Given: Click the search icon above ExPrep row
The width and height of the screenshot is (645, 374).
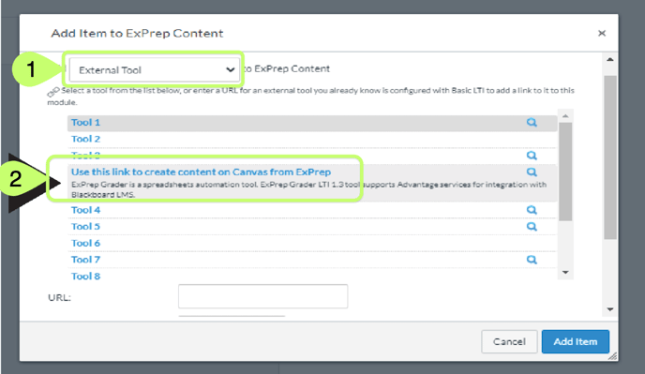Looking at the screenshot, I should (x=532, y=156).
